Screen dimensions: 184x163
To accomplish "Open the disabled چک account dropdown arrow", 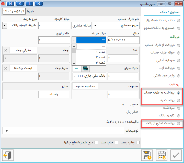I will coord(6,58).
